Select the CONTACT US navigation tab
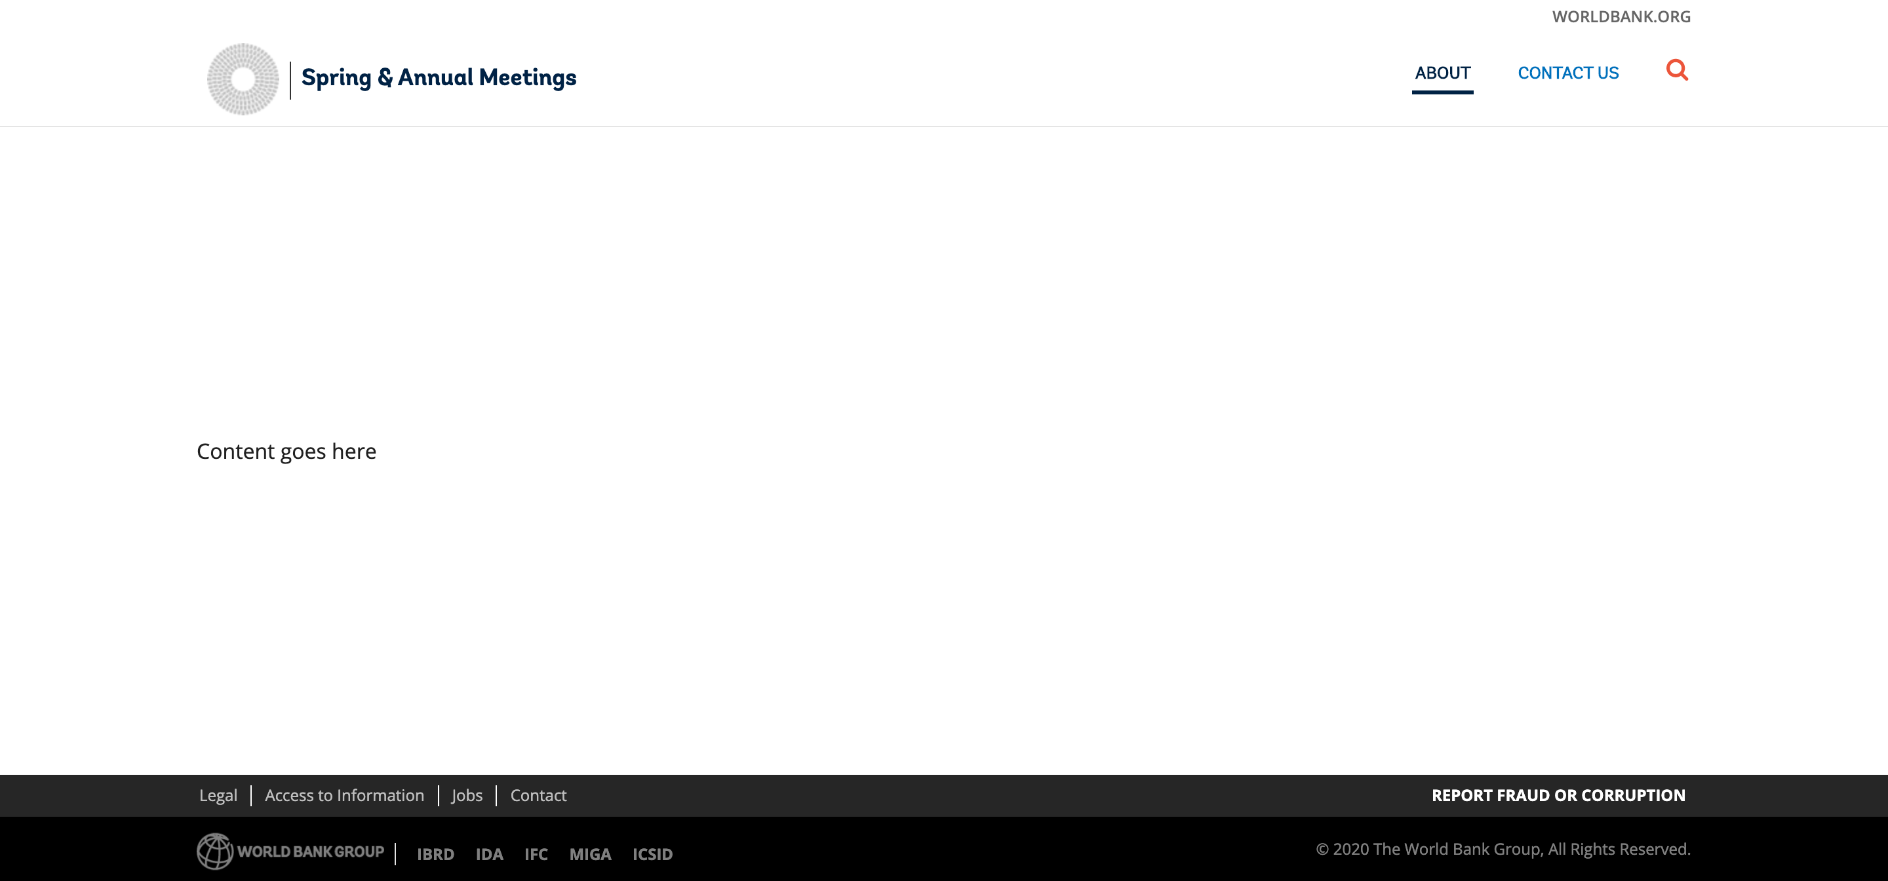Screen dimensions: 1888x881 1567,73
